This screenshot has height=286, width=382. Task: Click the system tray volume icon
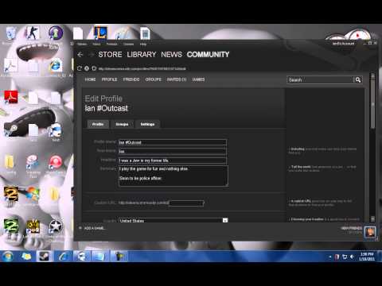(352, 257)
